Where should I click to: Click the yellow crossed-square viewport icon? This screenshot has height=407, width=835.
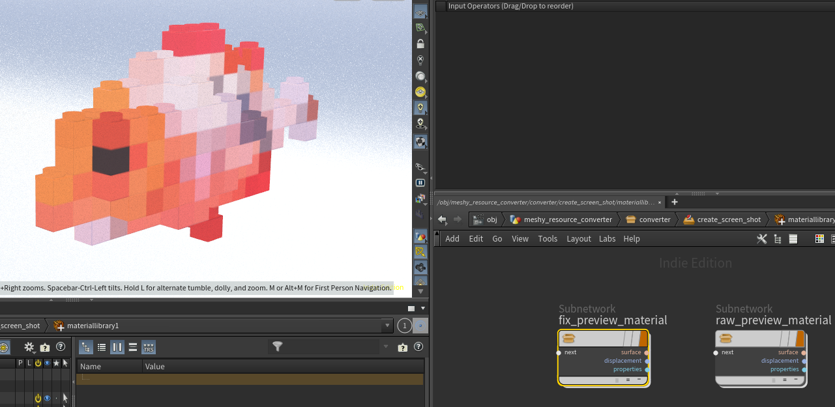click(420, 251)
